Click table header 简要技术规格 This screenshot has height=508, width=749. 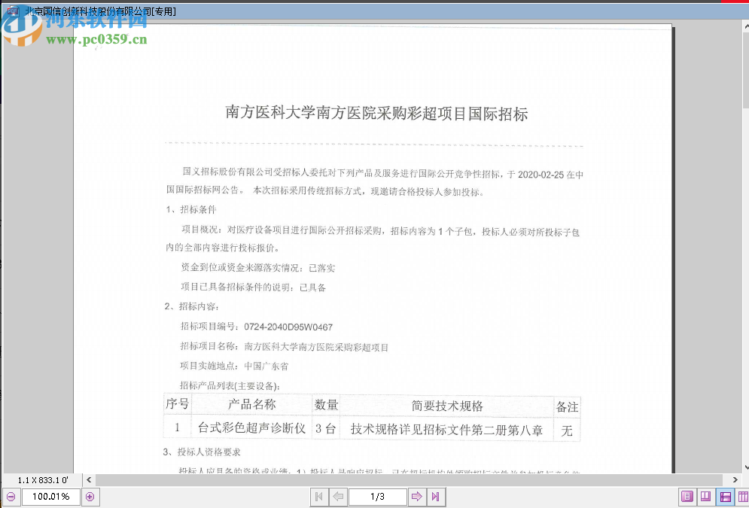coord(447,406)
